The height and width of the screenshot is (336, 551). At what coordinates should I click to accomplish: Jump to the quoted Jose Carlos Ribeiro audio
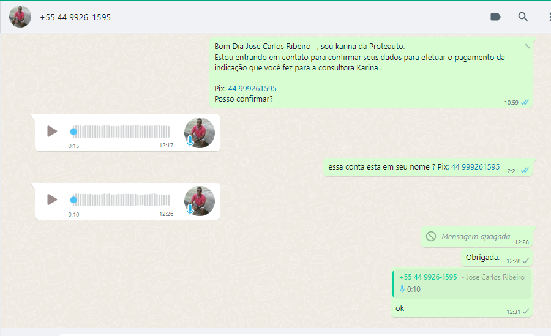[x=462, y=283]
